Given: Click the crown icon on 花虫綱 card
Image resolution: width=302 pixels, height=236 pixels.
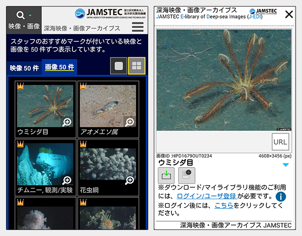Looking at the screenshot, I should tap(83, 144).
